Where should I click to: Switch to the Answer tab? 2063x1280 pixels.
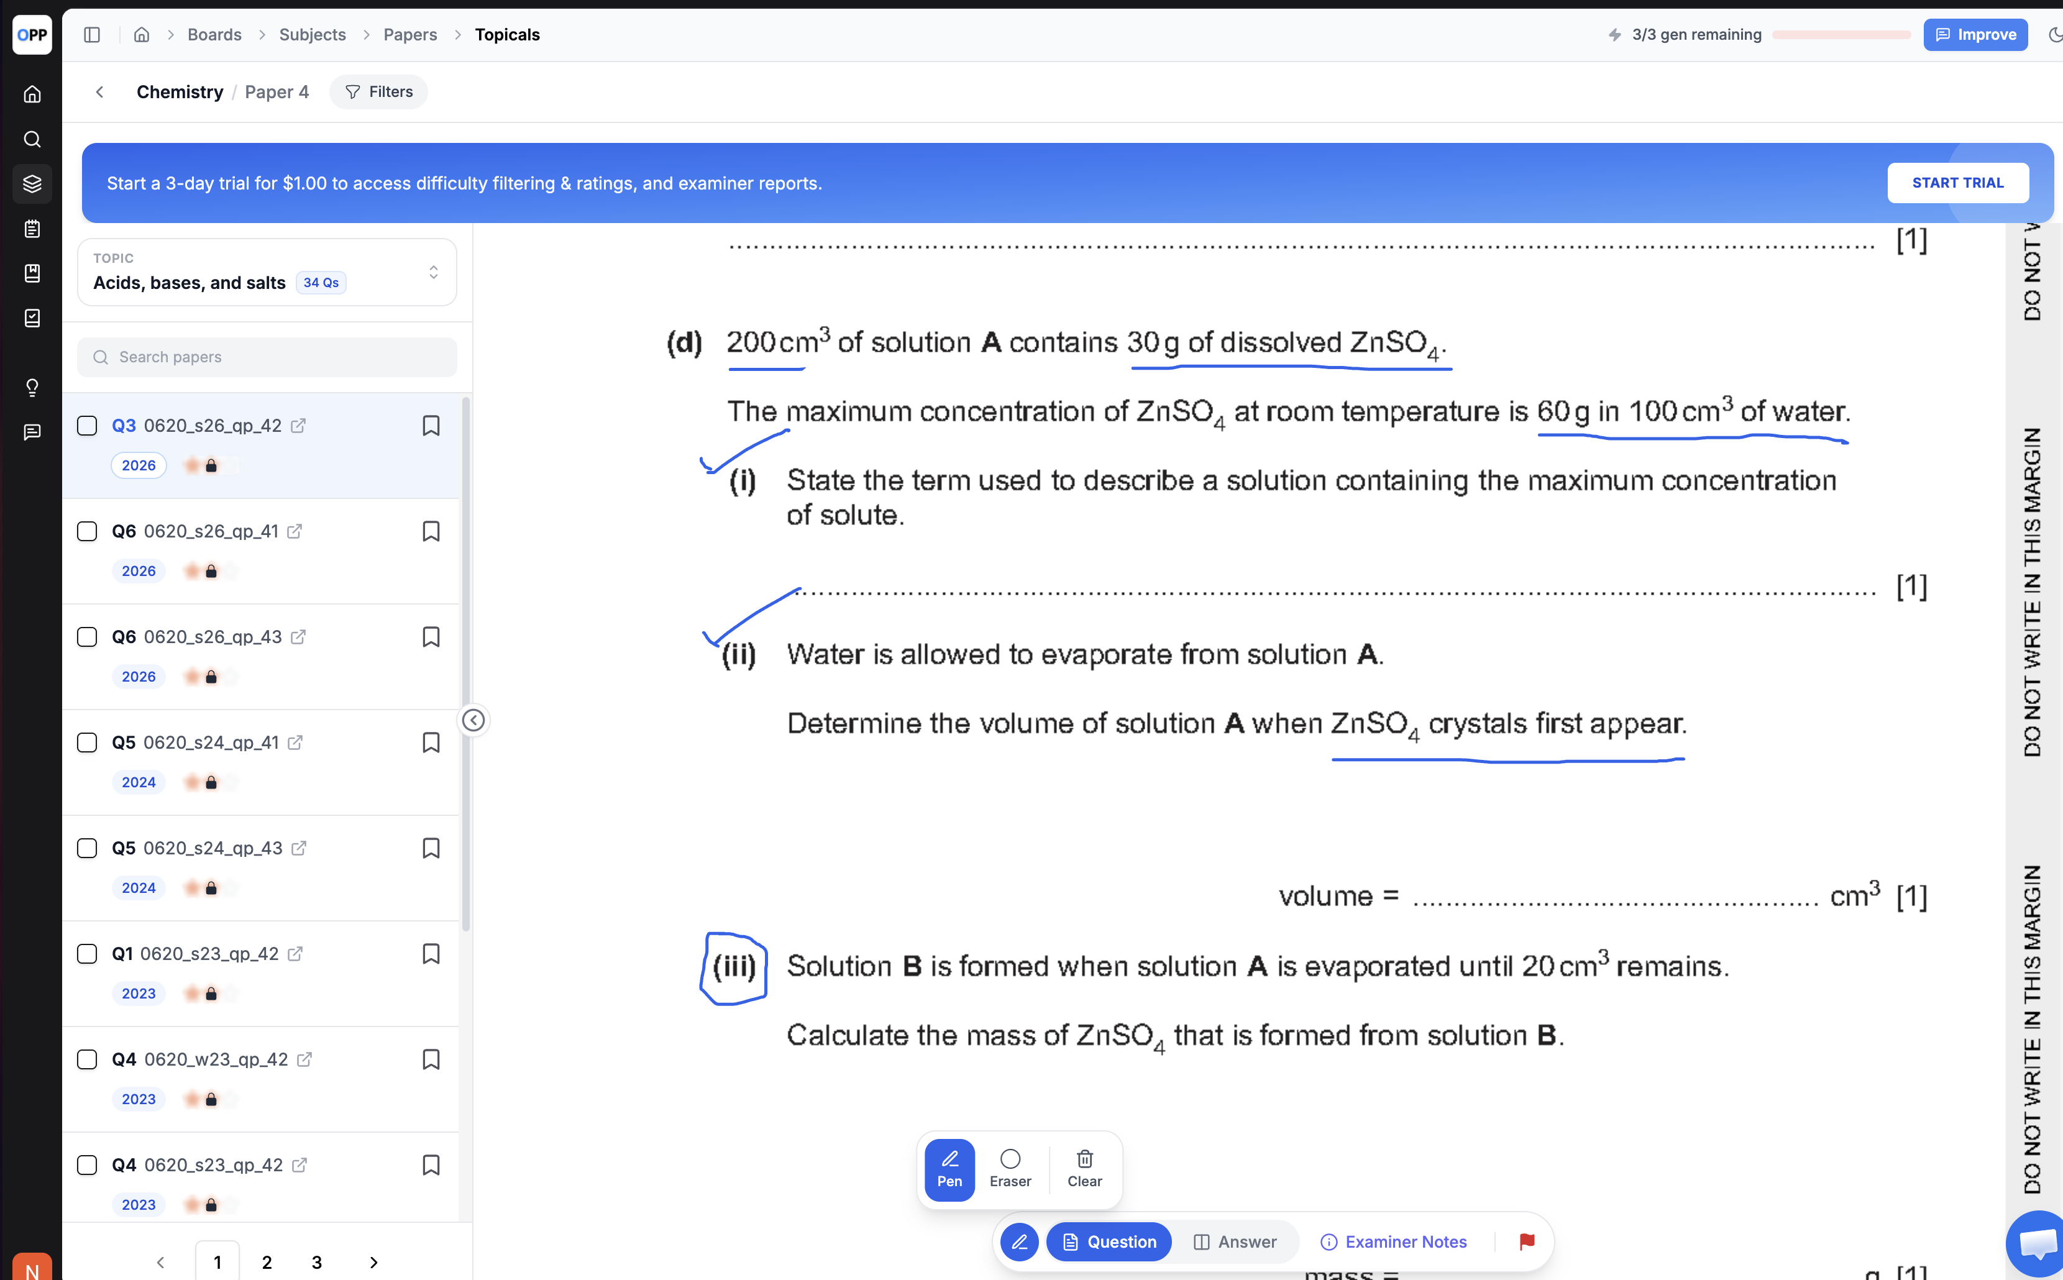[1235, 1242]
